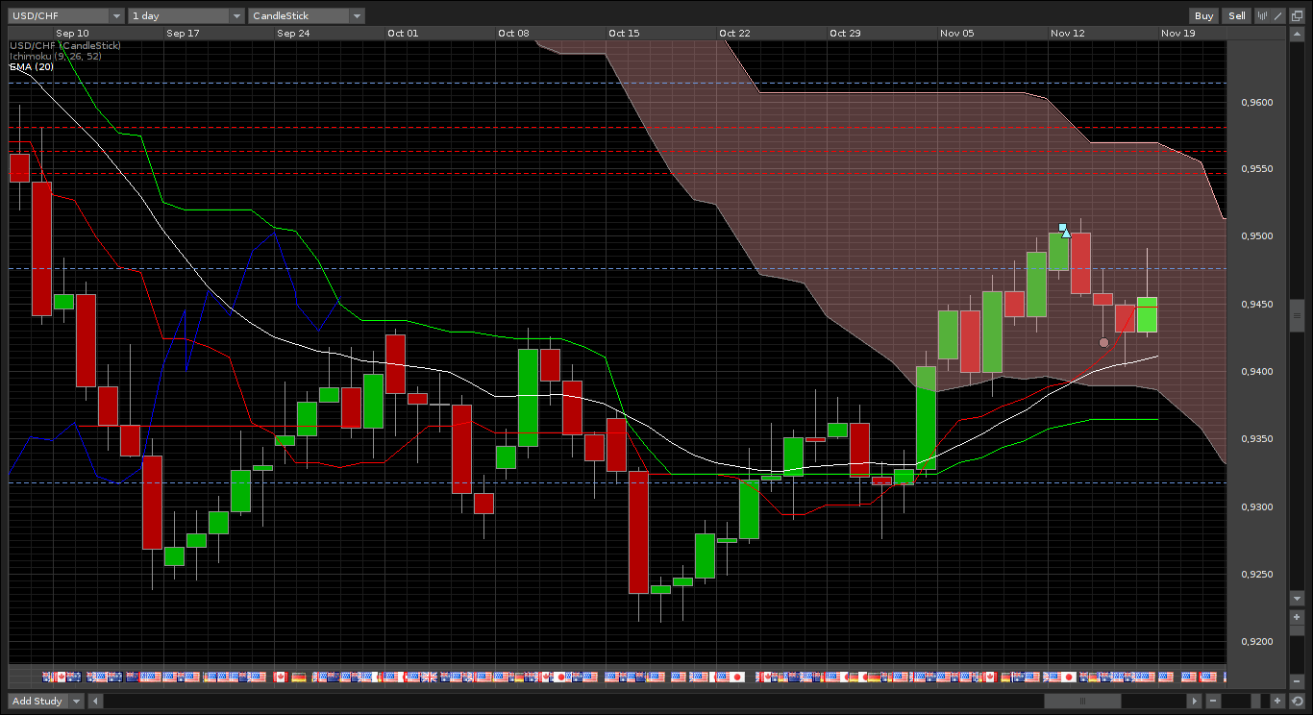Viewport: 1313px width, 715px height.
Task: Select the trend line drawing tool
Action: (x=1276, y=15)
